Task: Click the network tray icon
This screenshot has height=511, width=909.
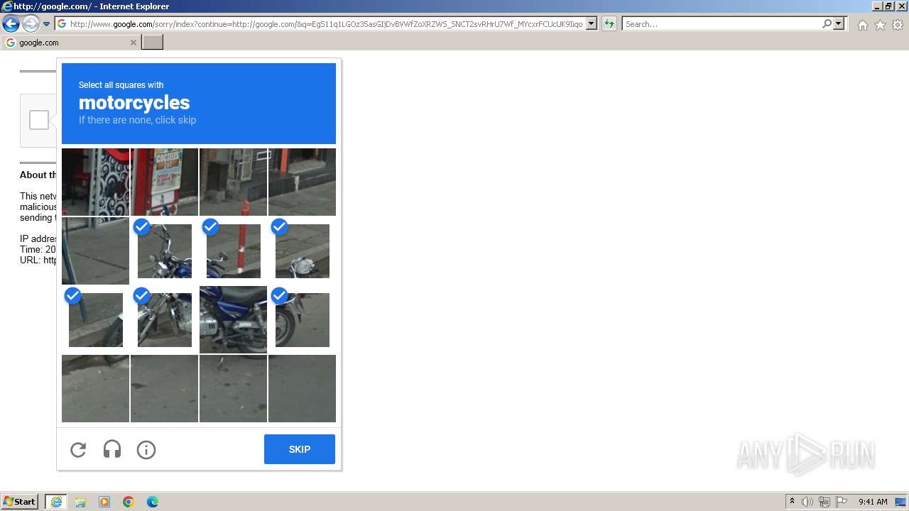Action: [x=824, y=502]
